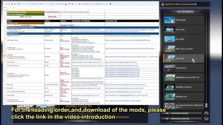Click the Increase priority button
223x125 pixels.
pyautogui.click(x=182, y=113)
